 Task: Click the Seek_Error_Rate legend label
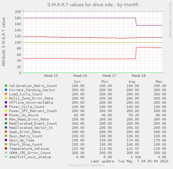coord(25,132)
